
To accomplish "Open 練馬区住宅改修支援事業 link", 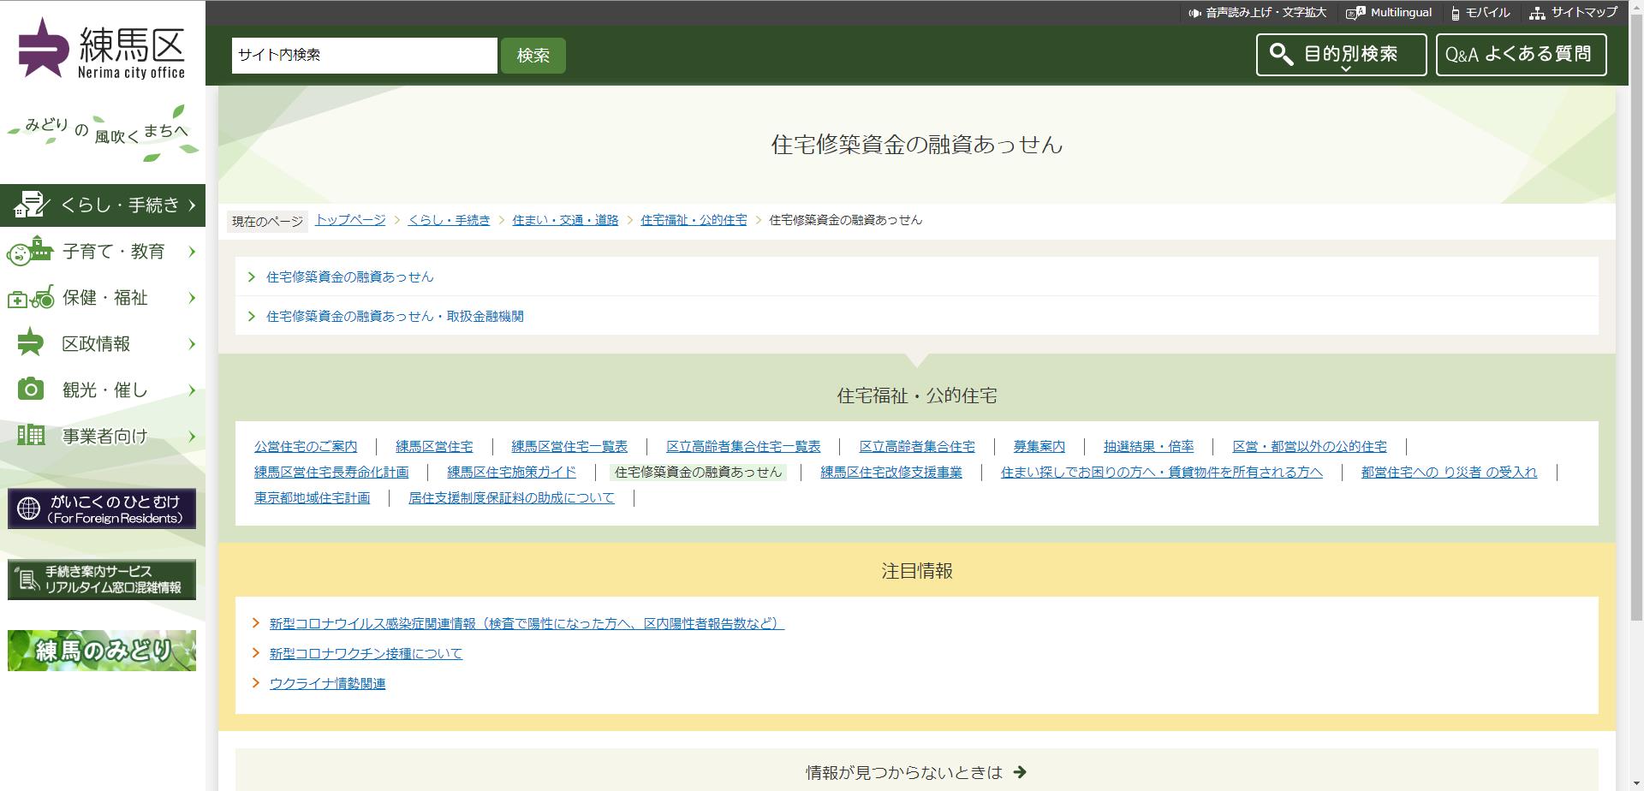I will coord(891,472).
